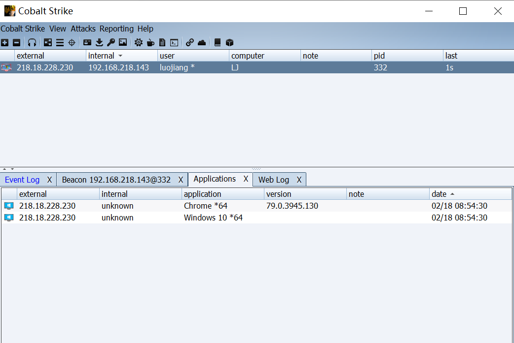
Task: Click Windows icon on the Chrome *64 row
Action: click(x=9, y=206)
